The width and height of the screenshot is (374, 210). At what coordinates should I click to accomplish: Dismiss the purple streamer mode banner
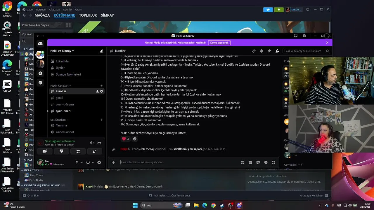tap(327, 43)
